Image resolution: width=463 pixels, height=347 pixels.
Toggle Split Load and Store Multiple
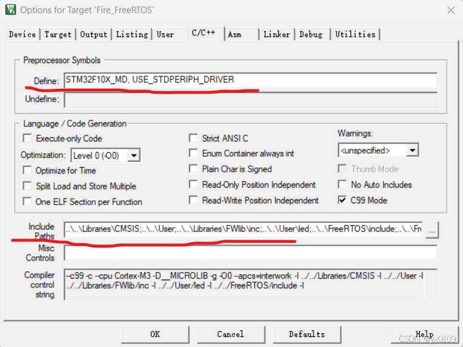[x=27, y=186]
